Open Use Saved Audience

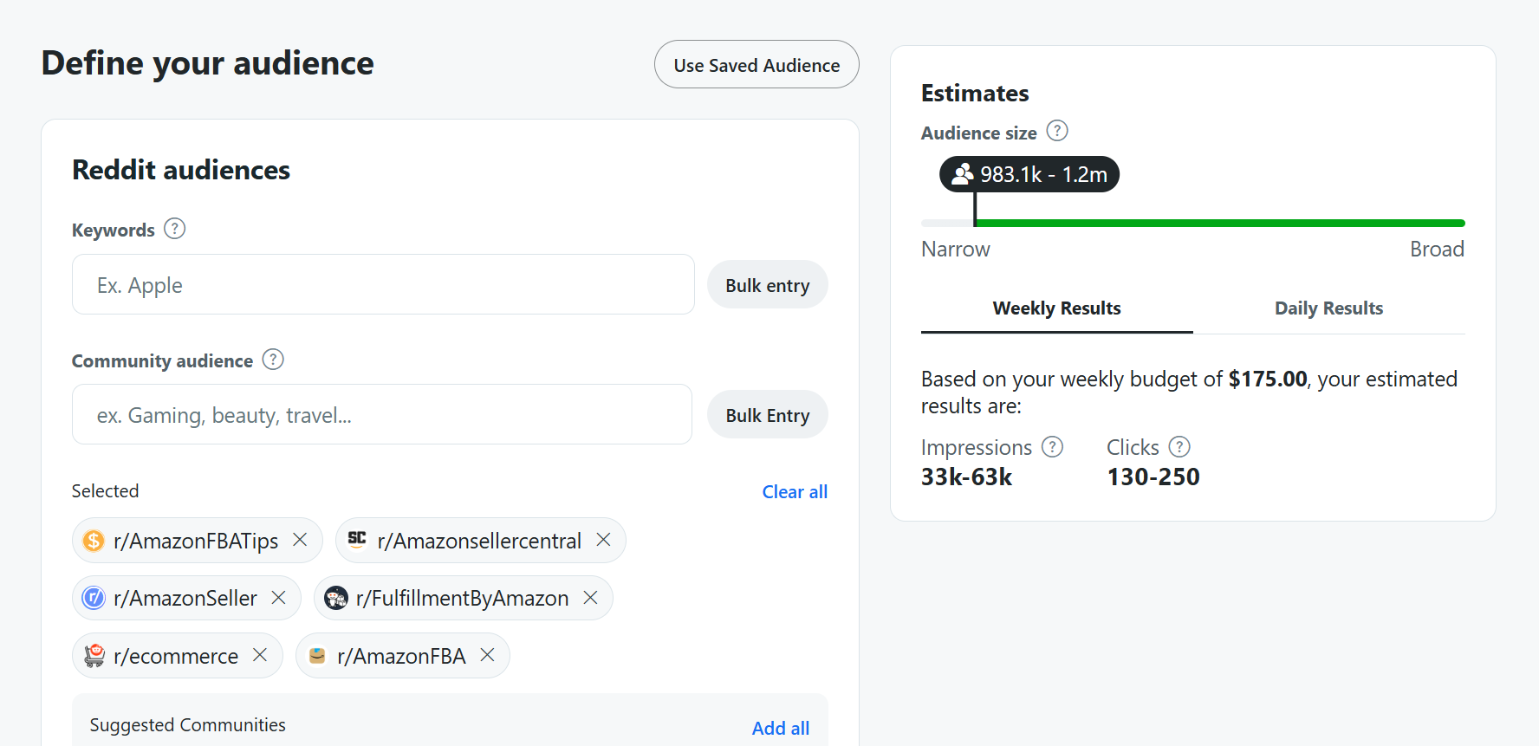pyautogui.click(x=757, y=64)
